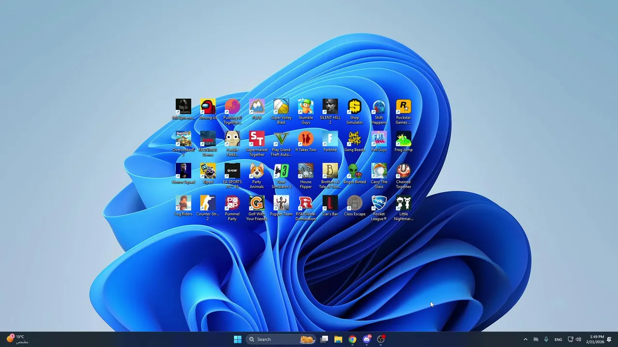Select the Counter-Strike 2 icon
Image resolution: width=618 pixels, height=347 pixels.
(208, 208)
